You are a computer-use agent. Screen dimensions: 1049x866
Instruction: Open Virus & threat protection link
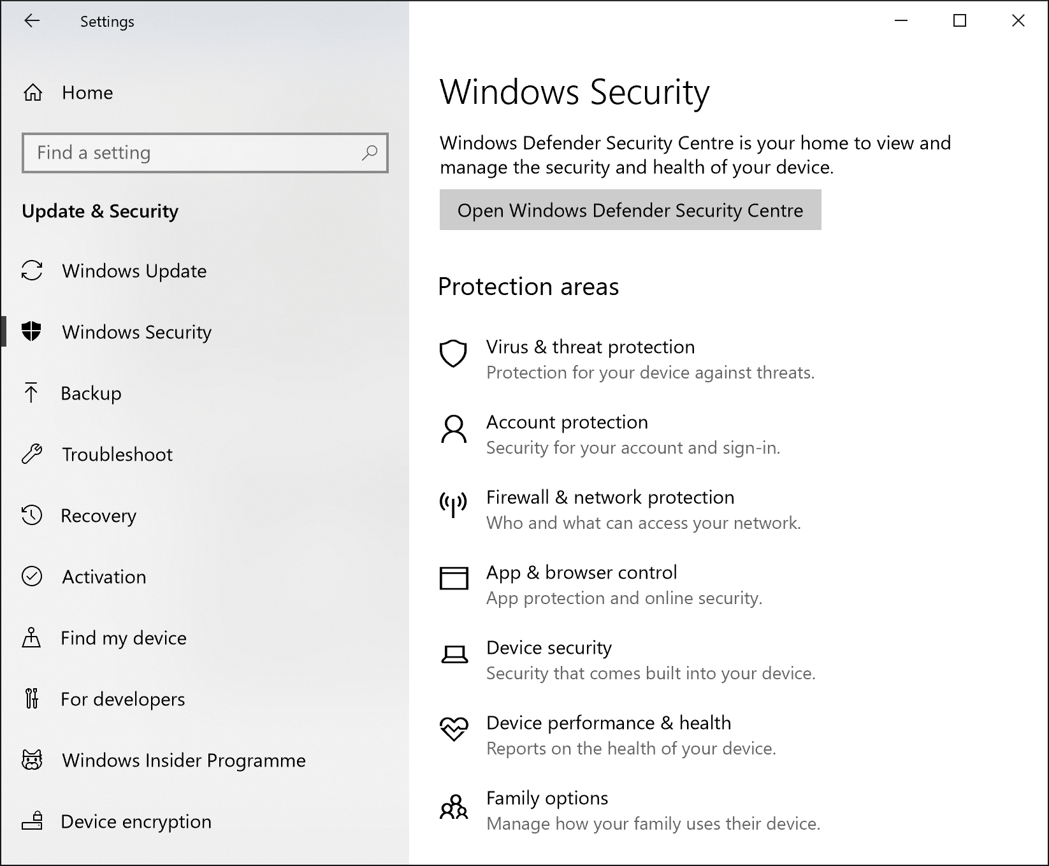[590, 347]
